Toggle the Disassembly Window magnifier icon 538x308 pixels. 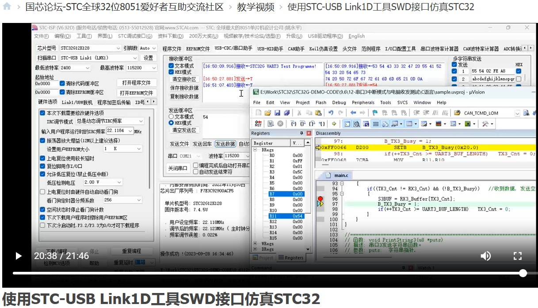point(356,124)
